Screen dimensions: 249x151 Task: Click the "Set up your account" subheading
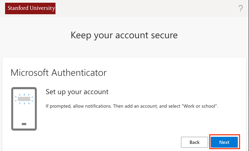click(77, 92)
